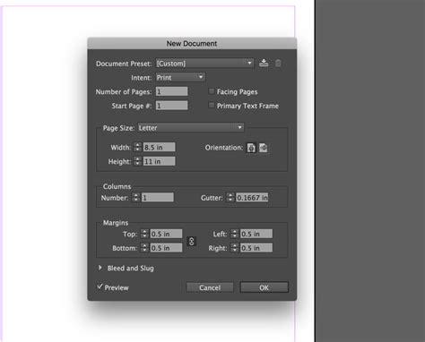The width and height of the screenshot is (425, 342).
Task: Click the Height stepper arrows
Action: 137,161
